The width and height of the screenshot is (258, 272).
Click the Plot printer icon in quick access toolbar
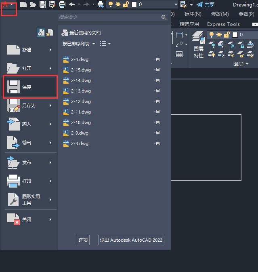pos(62,4)
